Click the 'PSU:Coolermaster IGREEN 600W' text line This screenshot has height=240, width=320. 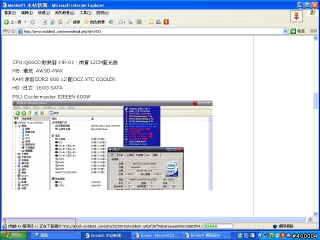click(51, 96)
